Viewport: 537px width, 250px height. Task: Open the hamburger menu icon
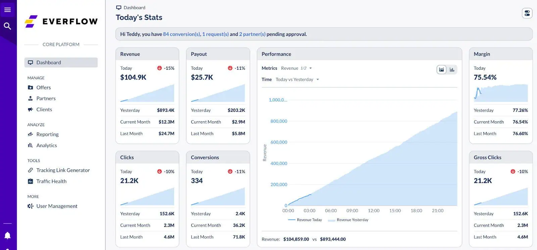[x=7, y=10]
